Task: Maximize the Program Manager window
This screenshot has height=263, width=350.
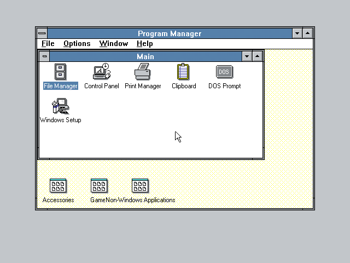Action: coord(307,33)
